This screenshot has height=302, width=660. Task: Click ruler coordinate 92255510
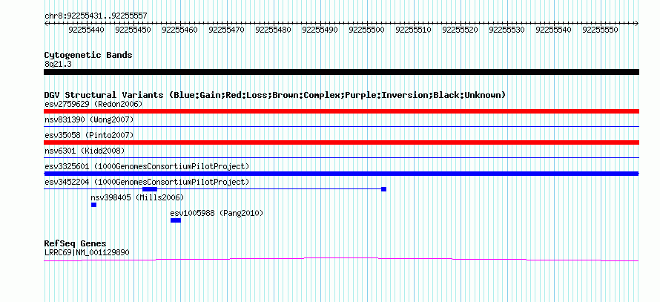tap(413, 30)
